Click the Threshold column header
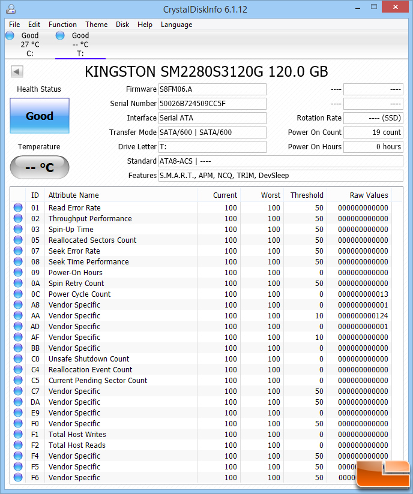413x494 pixels. pyautogui.click(x=306, y=195)
